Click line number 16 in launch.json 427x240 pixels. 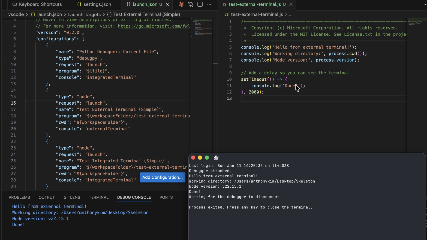[x=13, y=103]
